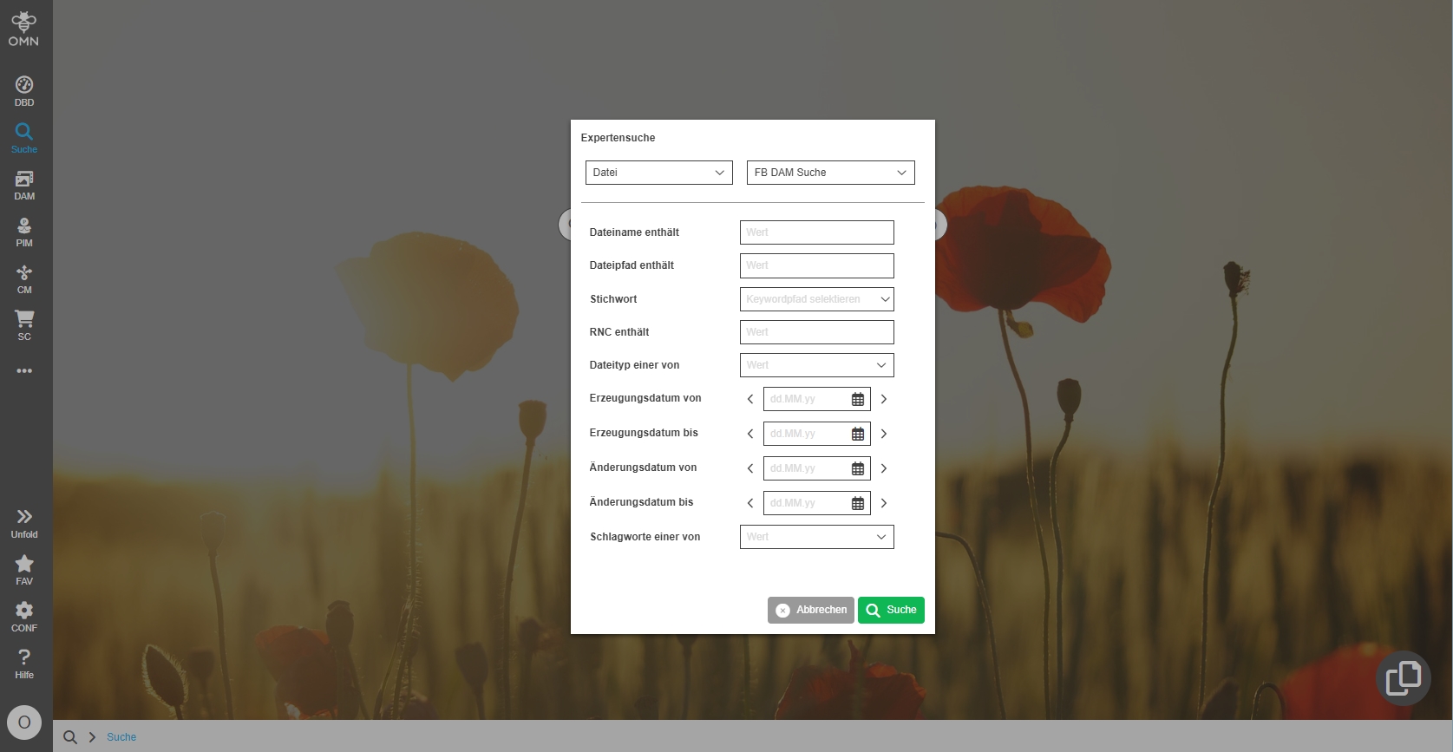Viewport: 1453px width, 752px height.
Task: Step Änderungsdatum bis back one day
Action: 750,503
